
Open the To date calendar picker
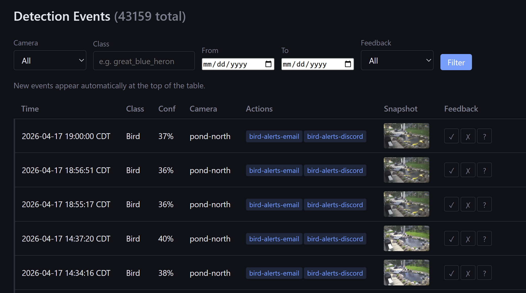click(x=348, y=64)
